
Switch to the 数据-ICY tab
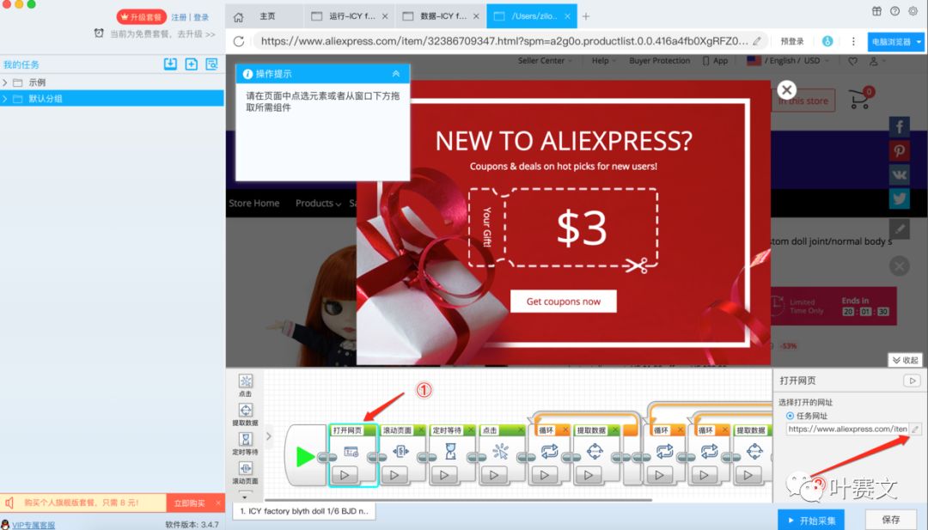coord(441,16)
